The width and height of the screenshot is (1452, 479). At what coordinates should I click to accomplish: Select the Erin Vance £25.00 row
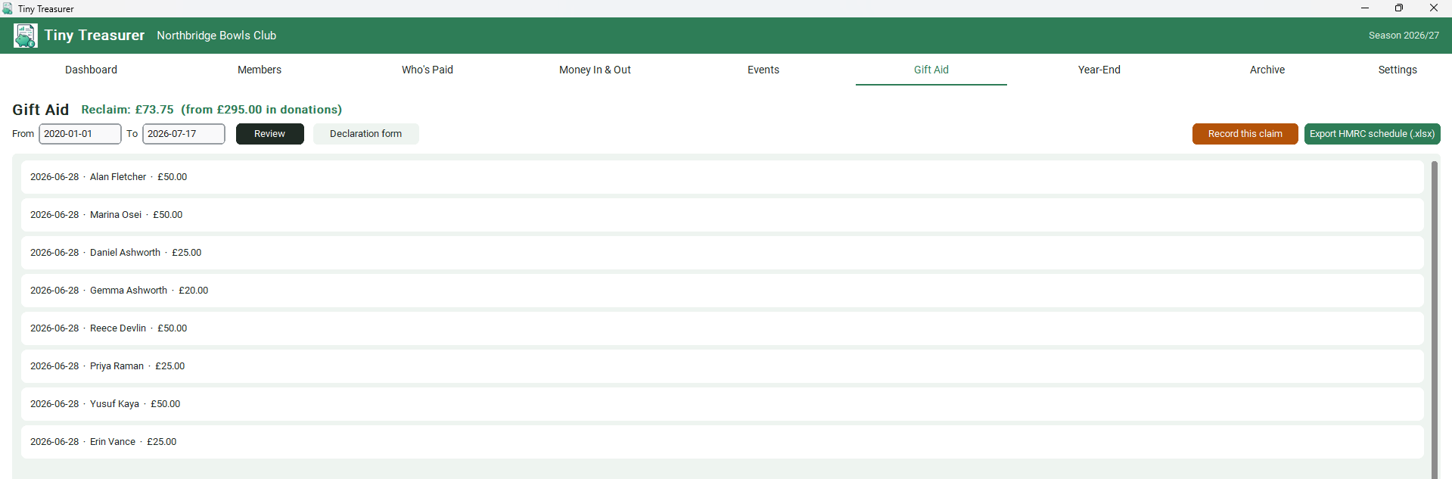723,442
